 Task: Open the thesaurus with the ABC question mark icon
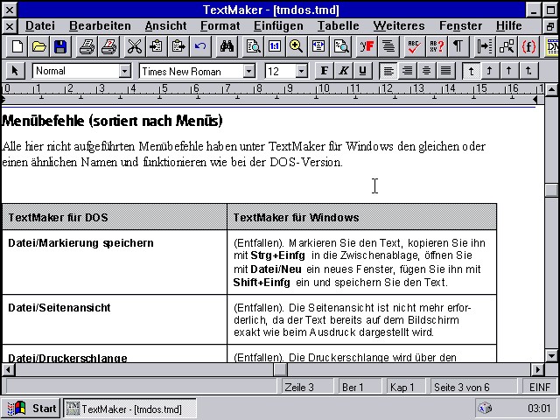(x=437, y=46)
